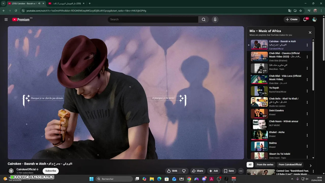The width and height of the screenshot is (325, 183).
Task: Click the Ask button
Action: [214, 171]
